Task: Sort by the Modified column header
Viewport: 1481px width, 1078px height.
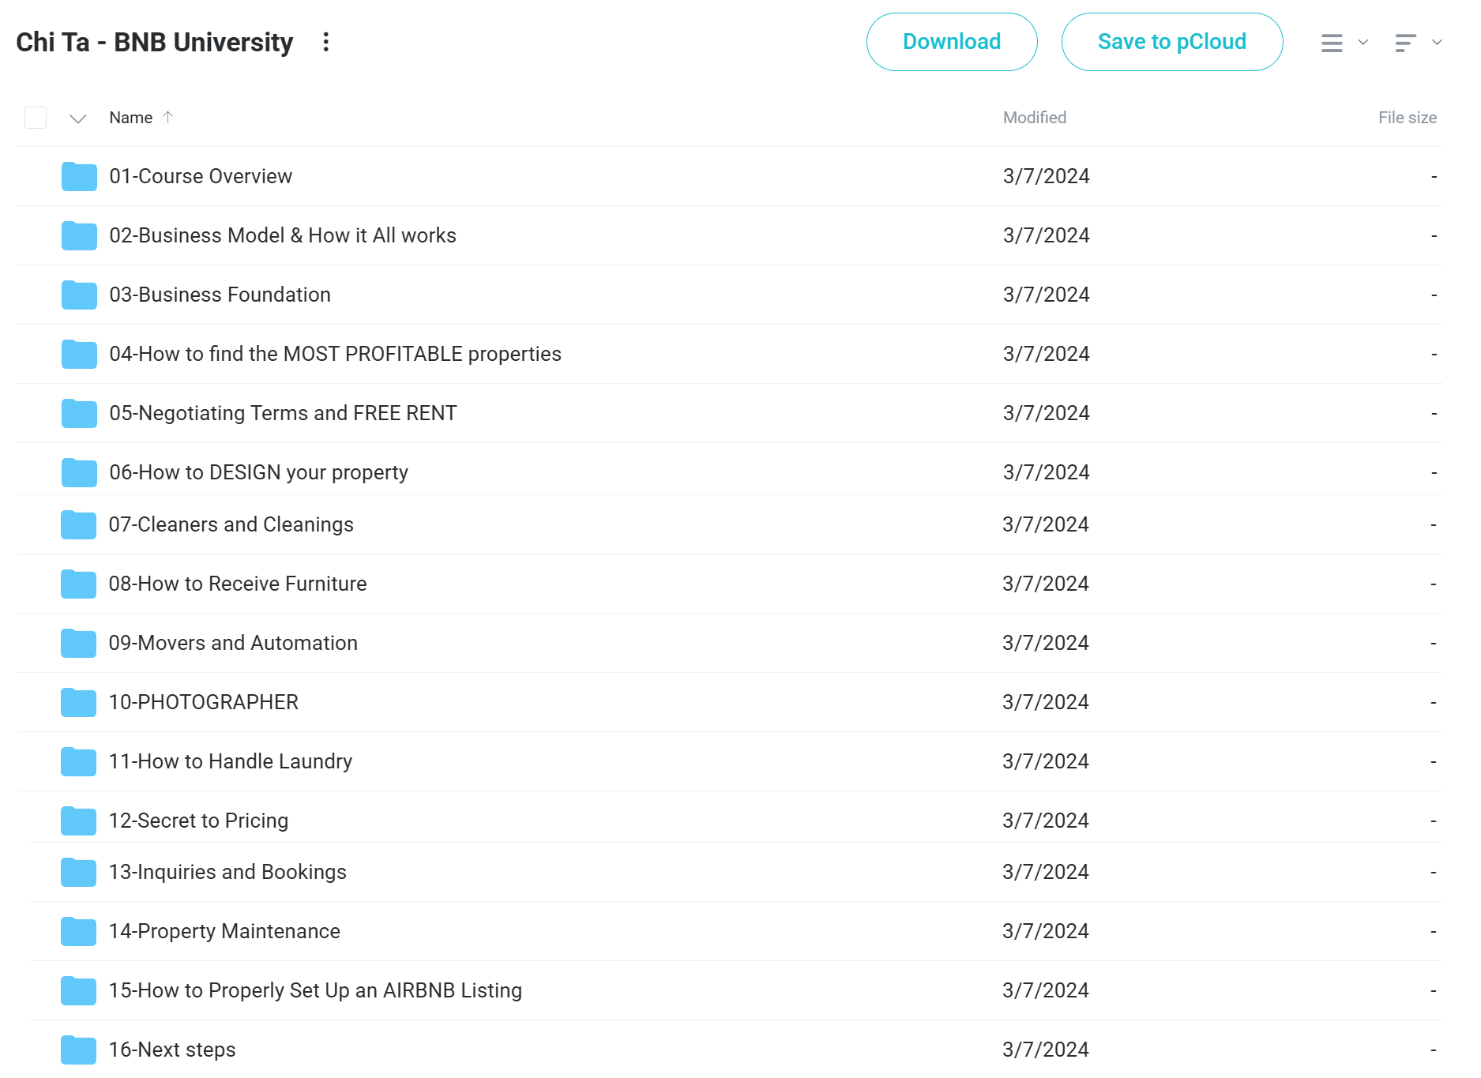Action: 1034,118
